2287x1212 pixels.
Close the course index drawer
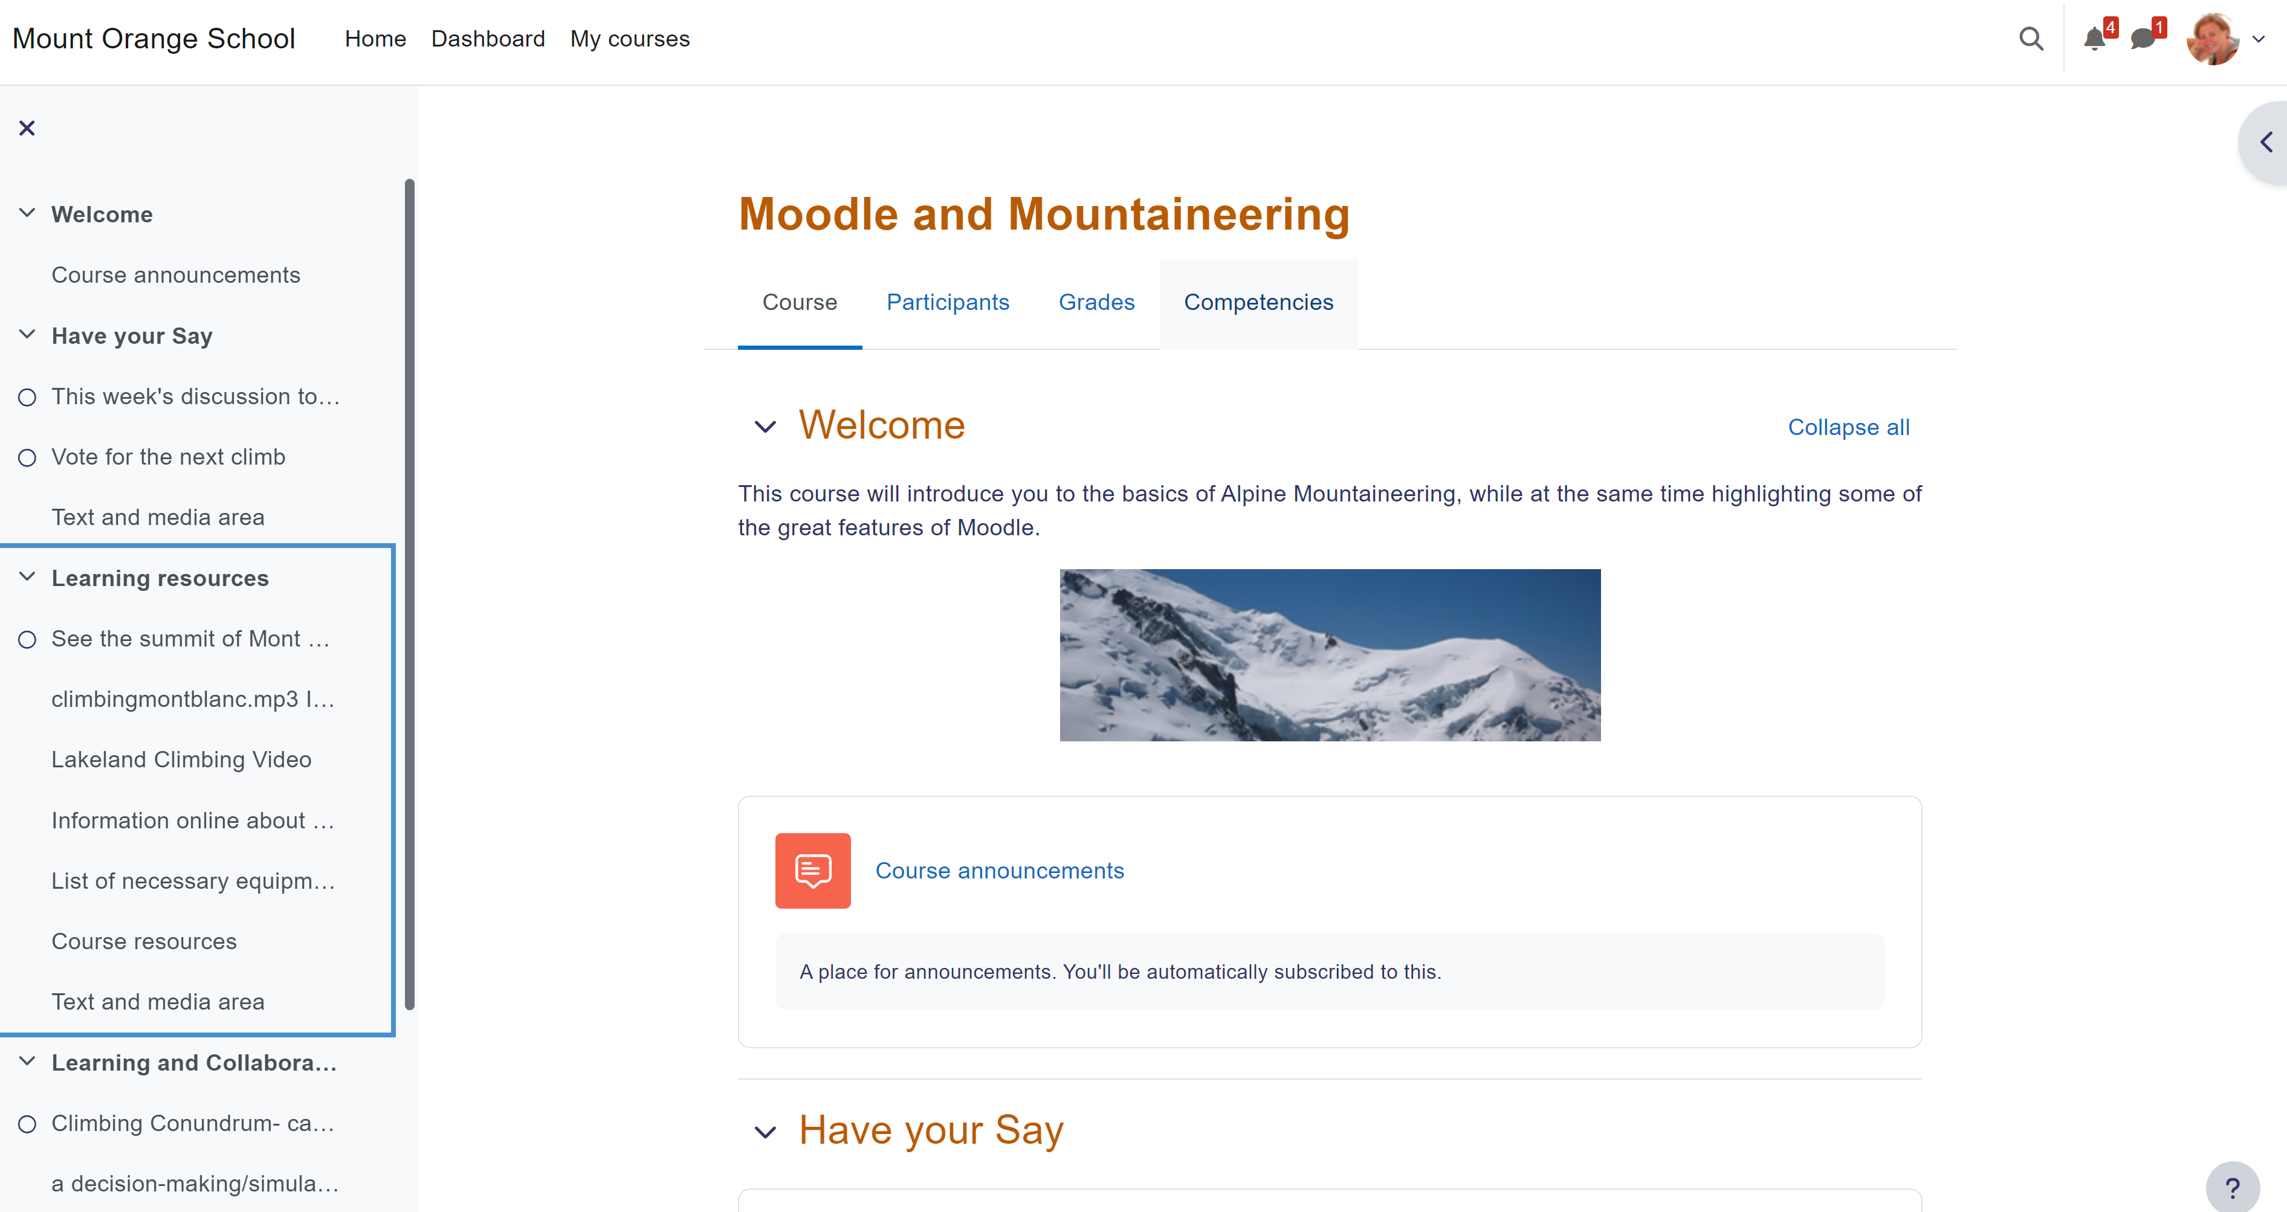[x=27, y=129]
